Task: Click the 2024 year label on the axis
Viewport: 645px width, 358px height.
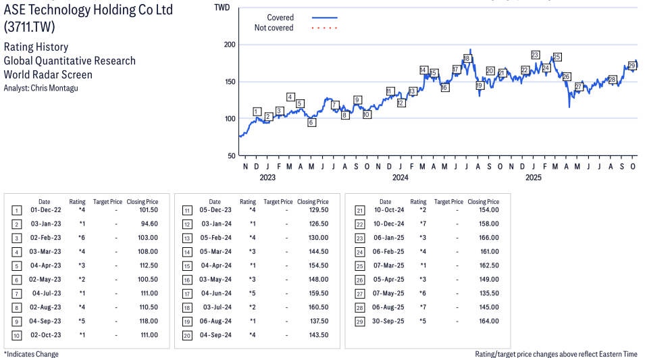Action: click(x=401, y=178)
